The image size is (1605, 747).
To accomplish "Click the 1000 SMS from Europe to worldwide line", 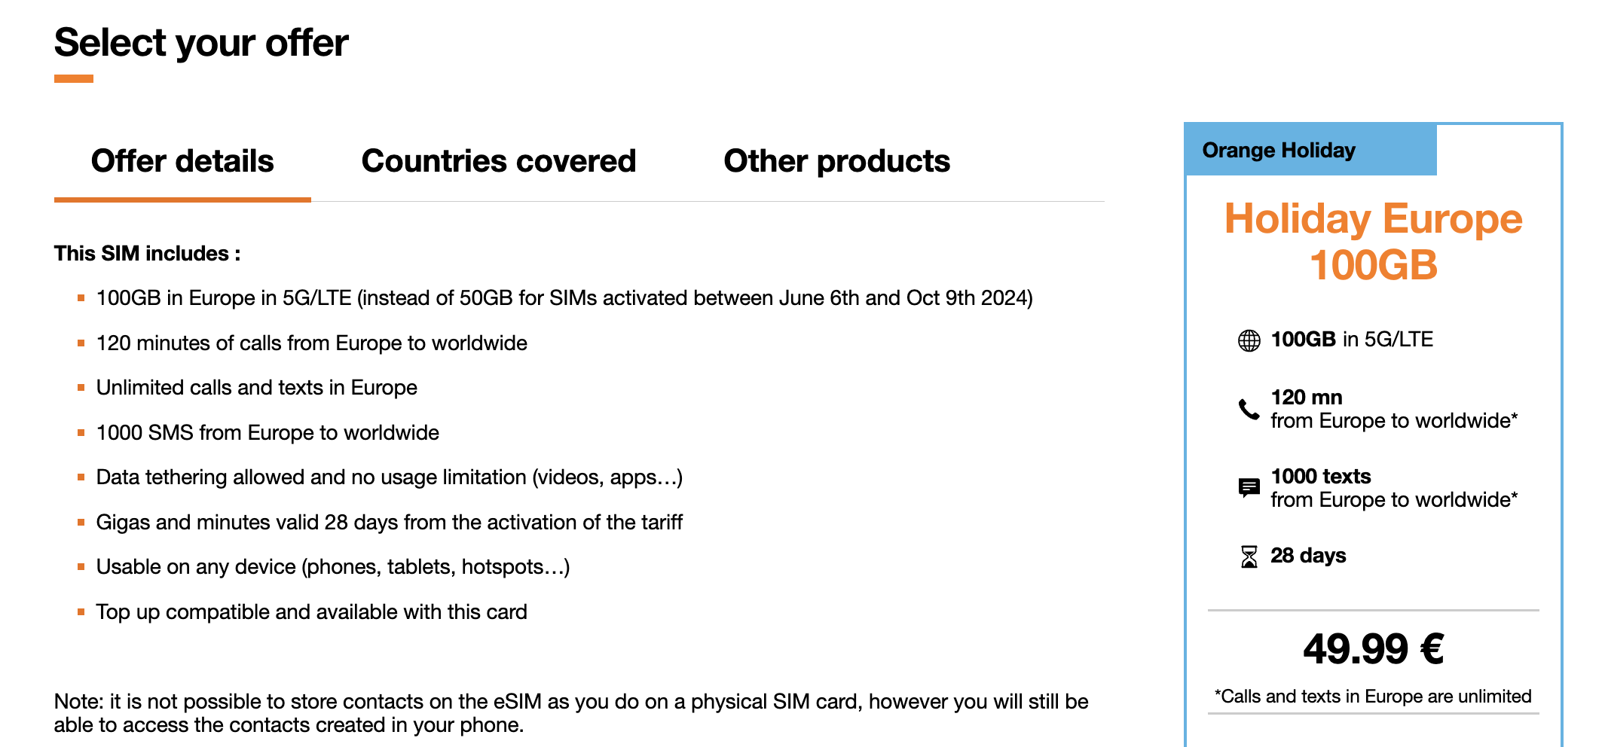I will coord(267,433).
